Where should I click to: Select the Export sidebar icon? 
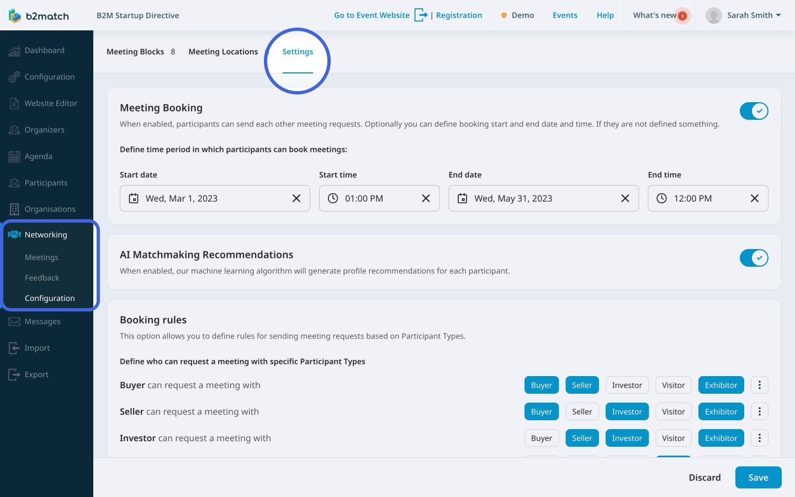click(x=14, y=374)
